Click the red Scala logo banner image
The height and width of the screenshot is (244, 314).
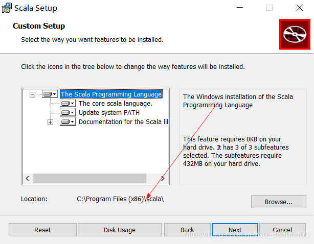pyautogui.click(x=295, y=34)
